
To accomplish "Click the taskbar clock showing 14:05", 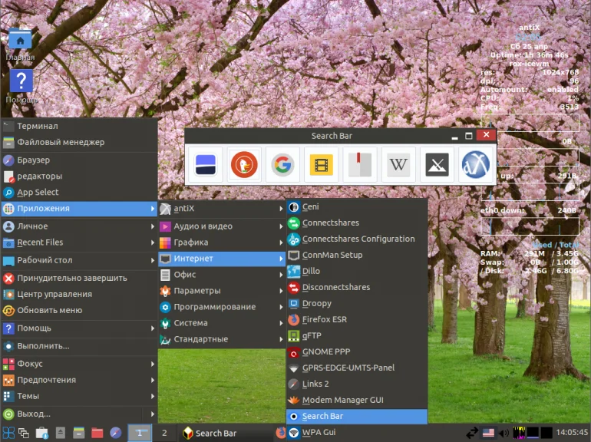I will (x=573, y=433).
